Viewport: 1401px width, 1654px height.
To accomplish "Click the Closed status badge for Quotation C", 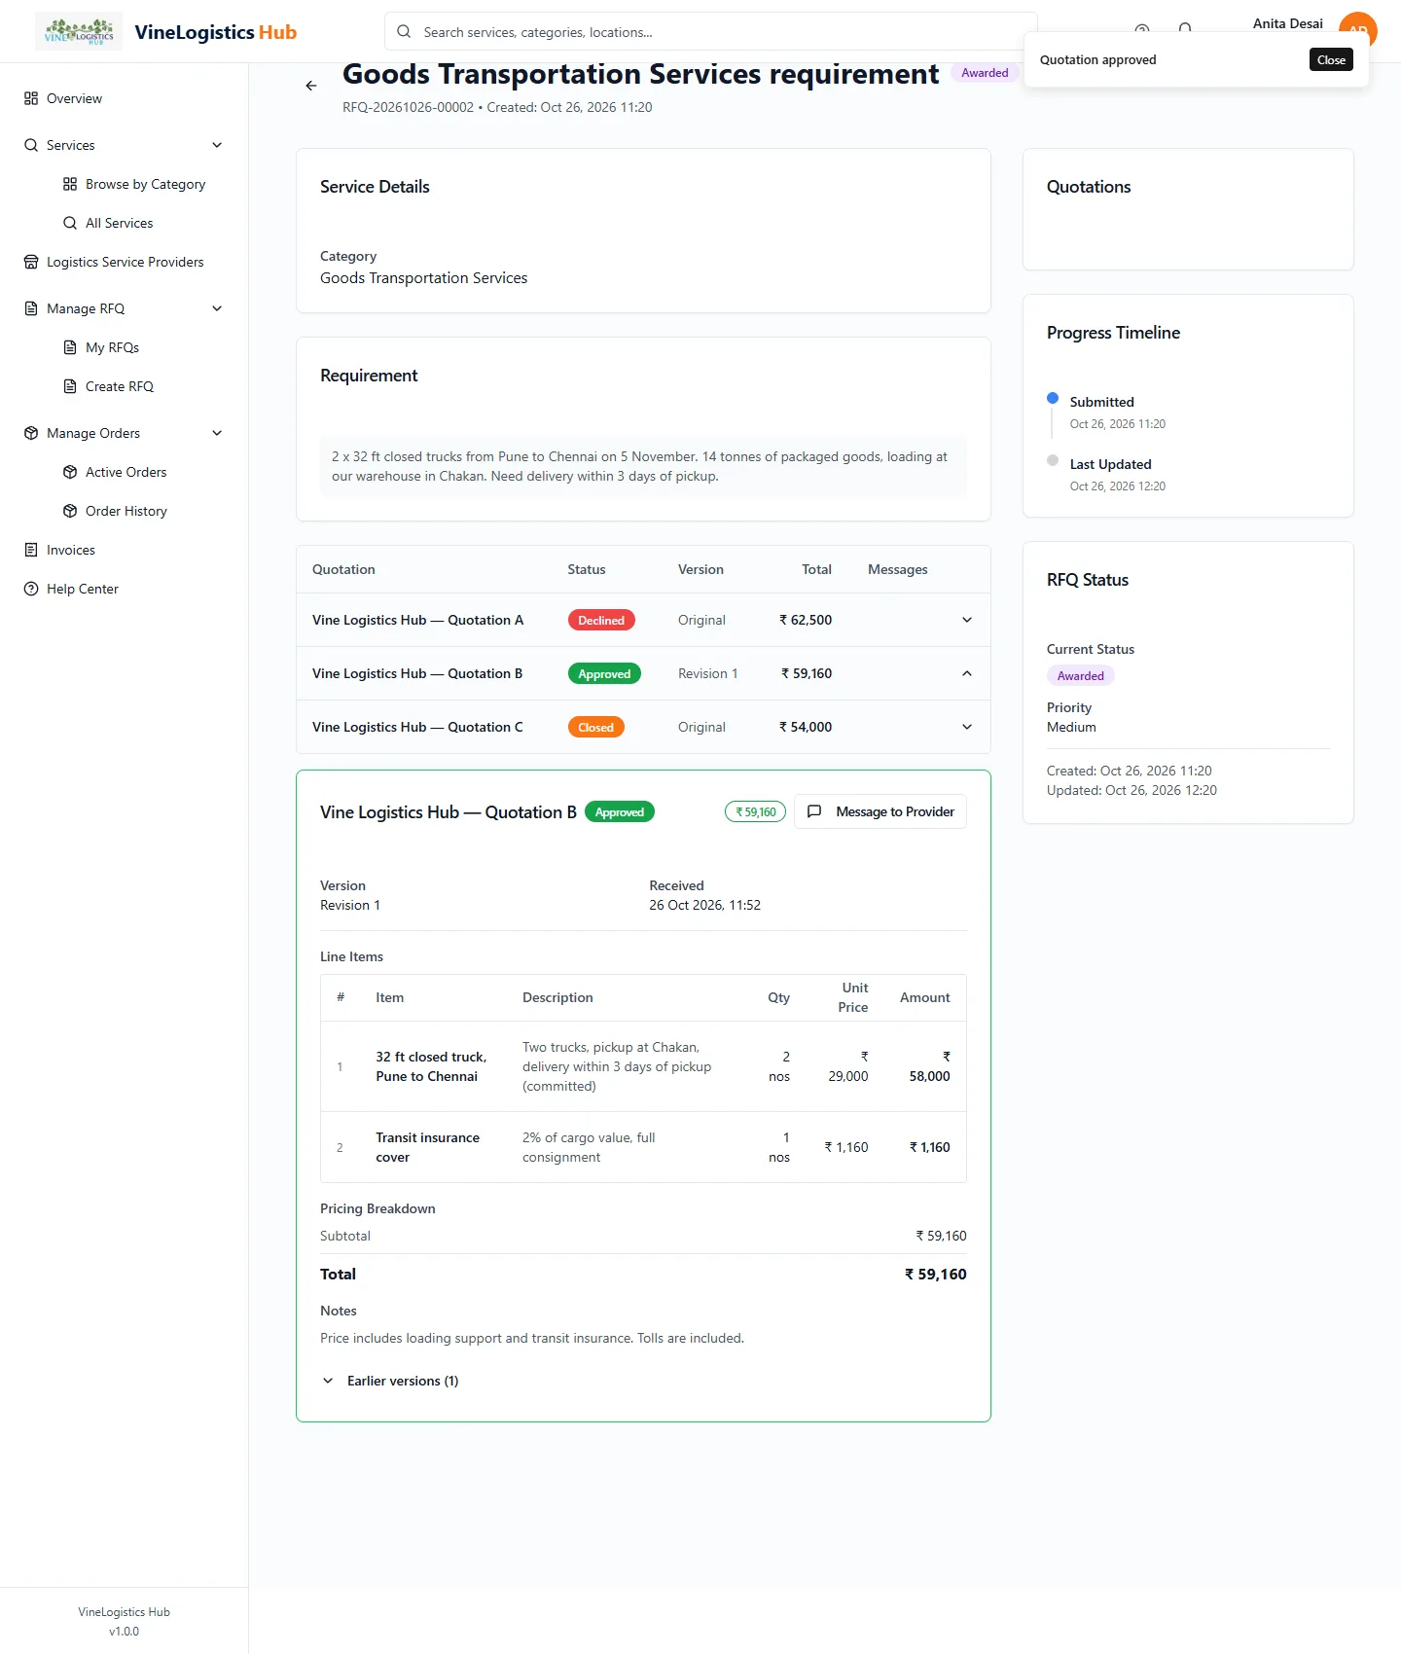I will point(595,727).
